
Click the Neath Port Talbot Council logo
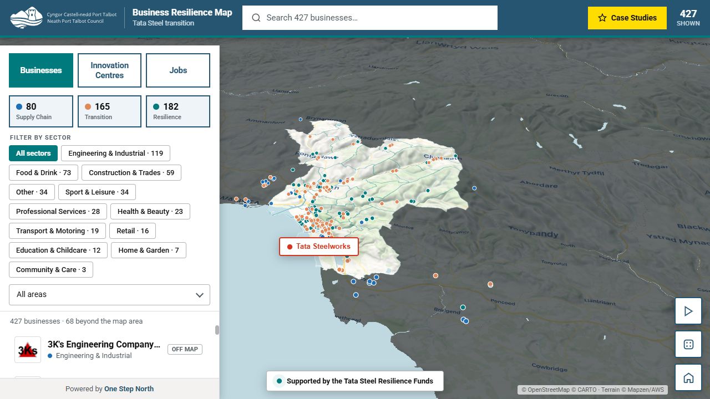point(63,18)
